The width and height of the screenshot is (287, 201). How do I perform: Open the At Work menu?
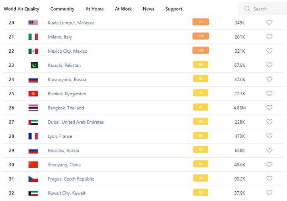123,9
